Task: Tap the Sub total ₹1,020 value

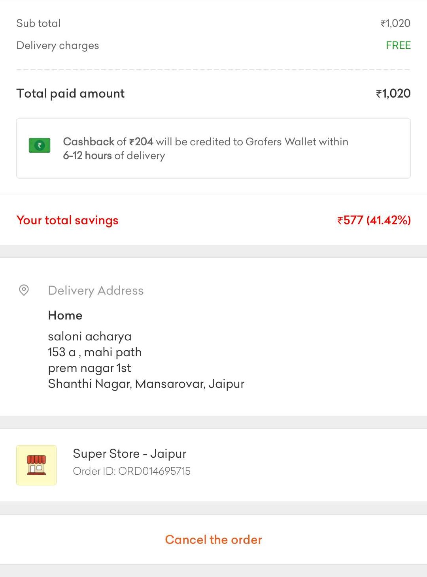Action: (x=395, y=23)
